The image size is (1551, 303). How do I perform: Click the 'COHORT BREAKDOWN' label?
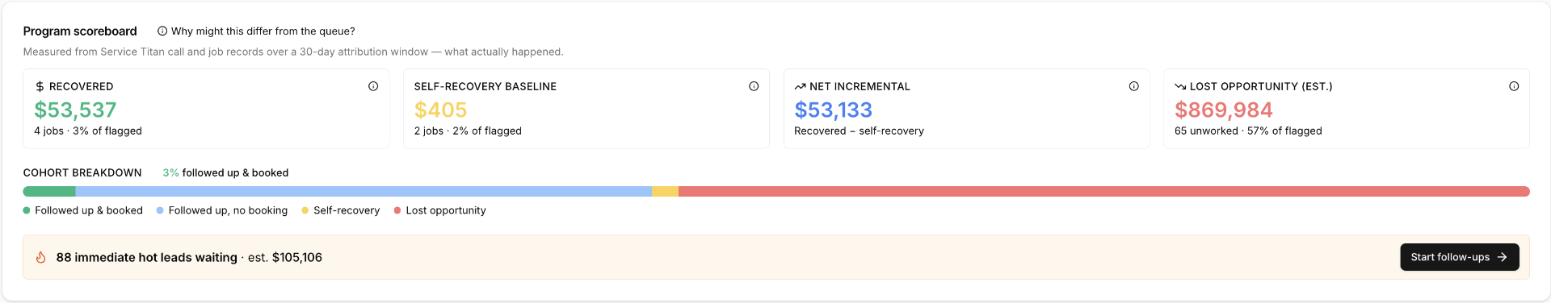coord(82,172)
